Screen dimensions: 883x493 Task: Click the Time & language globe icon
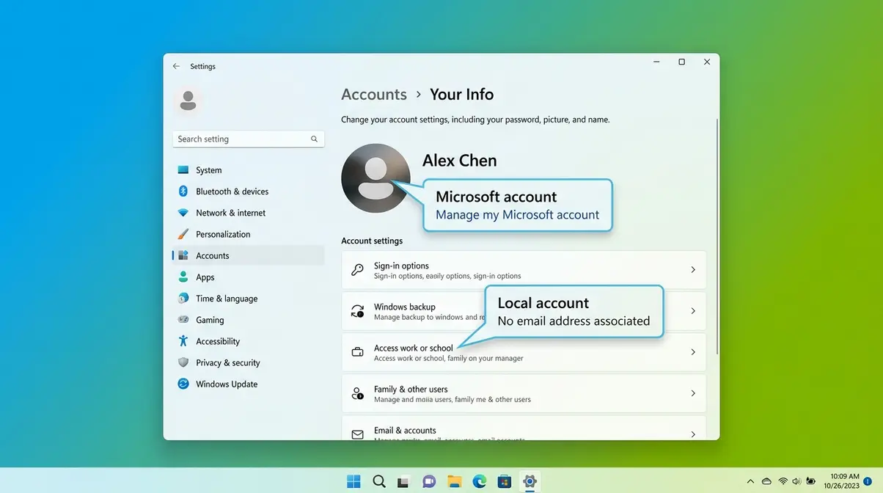[x=183, y=299]
